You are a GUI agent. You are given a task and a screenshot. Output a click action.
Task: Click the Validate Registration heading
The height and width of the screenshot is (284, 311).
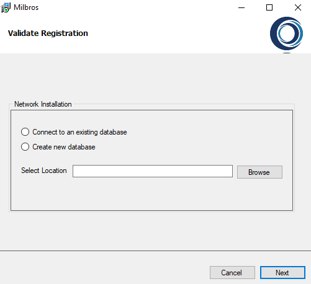pyautogui.click(x=48, y=33)
